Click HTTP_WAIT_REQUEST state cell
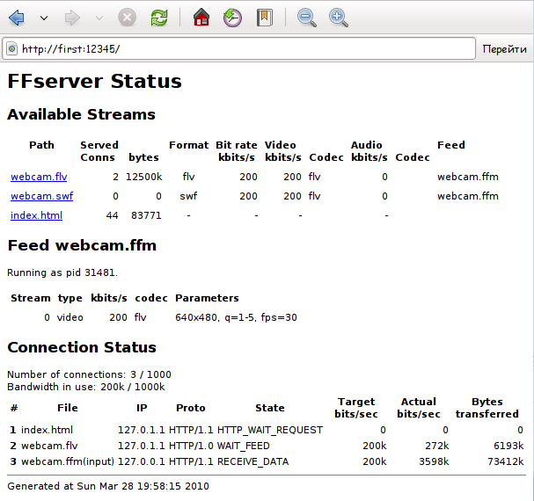The image size is (534, 501). pos(270,430)
